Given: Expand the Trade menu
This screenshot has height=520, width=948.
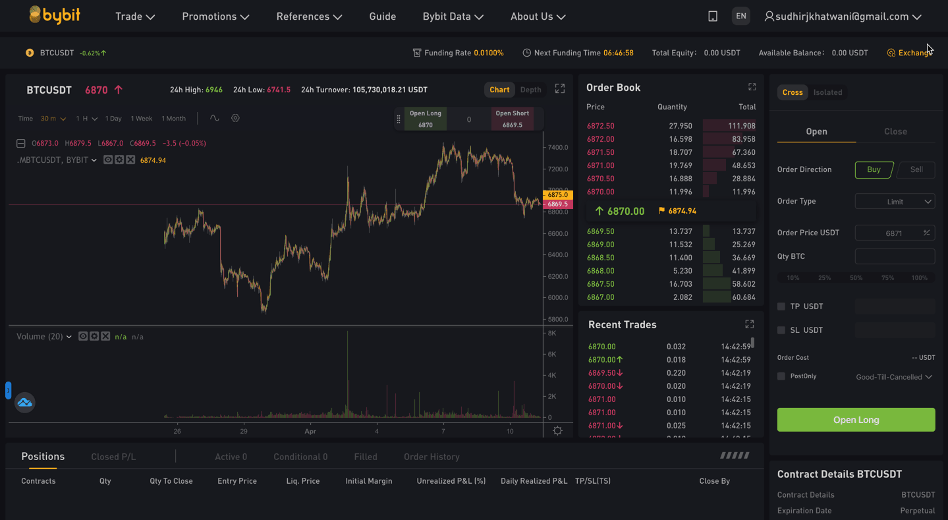Looking at the screenshot, I should [135, 16].
